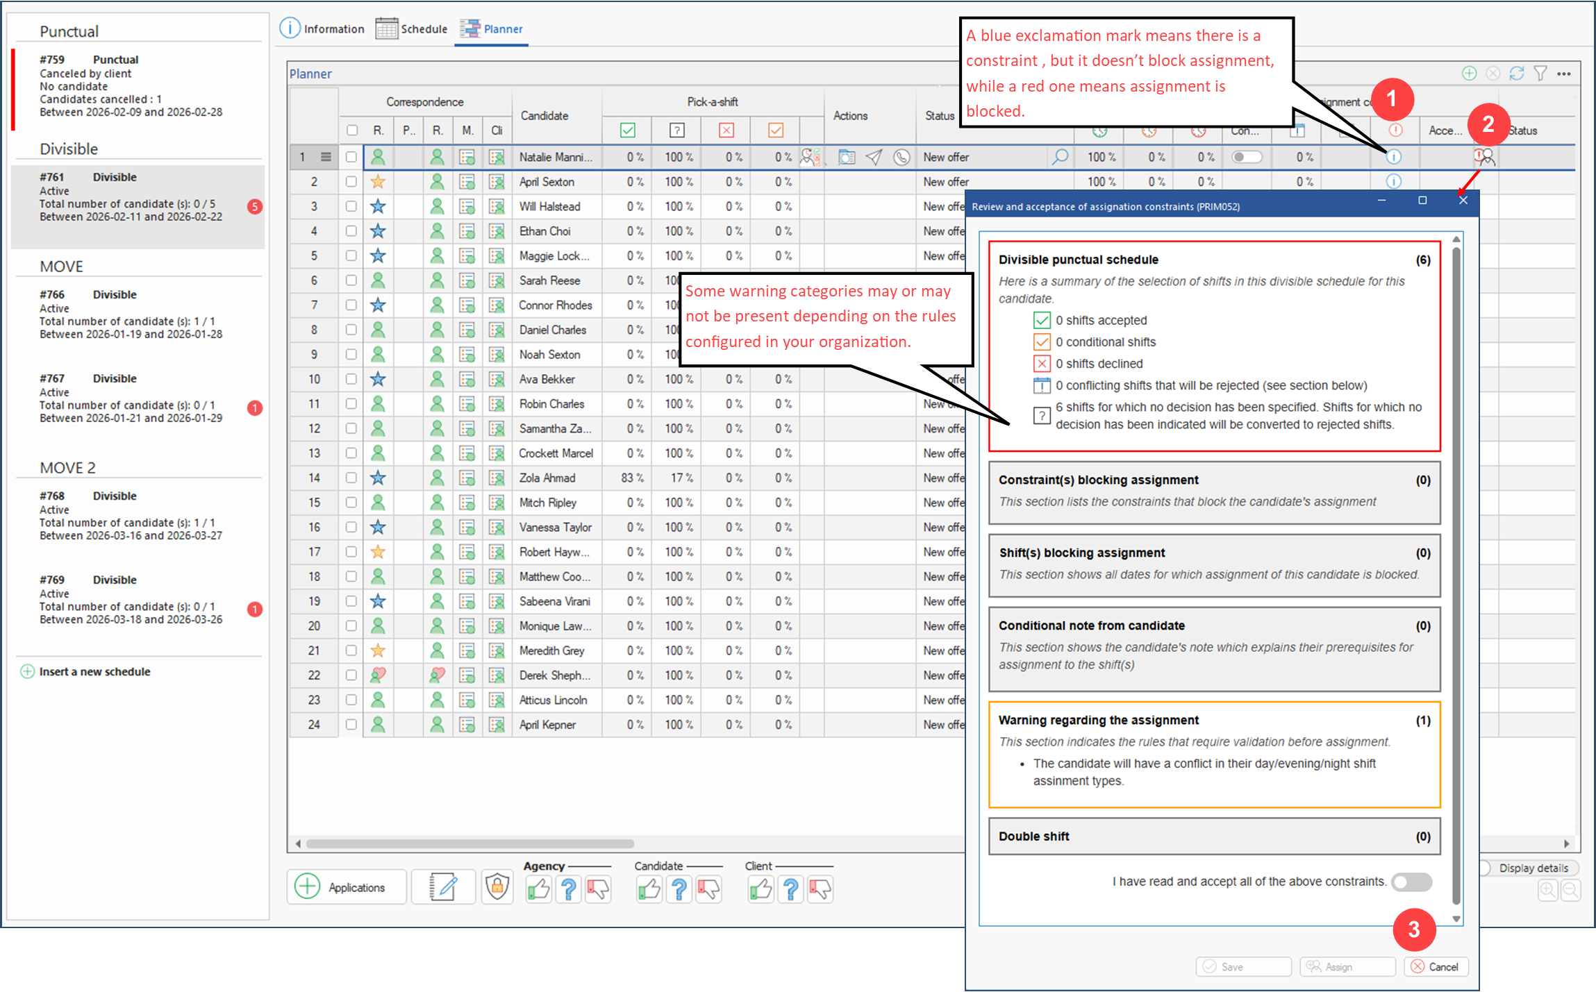The height and width of the screenshot is (992, 1596).
Task: Click the shield lock security icon
Action: click(x=497, y=887)
